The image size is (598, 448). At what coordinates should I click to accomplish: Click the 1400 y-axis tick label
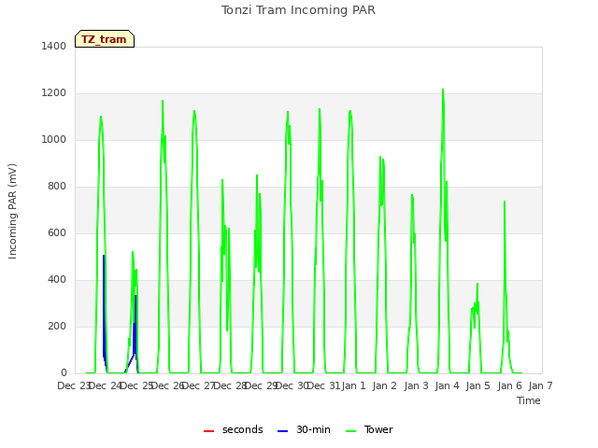point(54,46)
